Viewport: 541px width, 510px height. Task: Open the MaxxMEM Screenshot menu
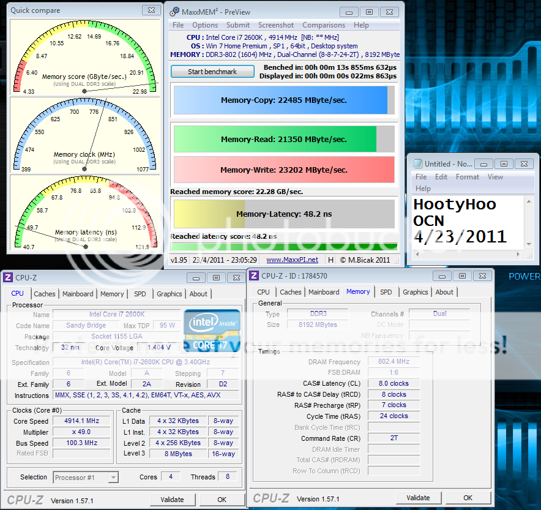coord(276,25)
